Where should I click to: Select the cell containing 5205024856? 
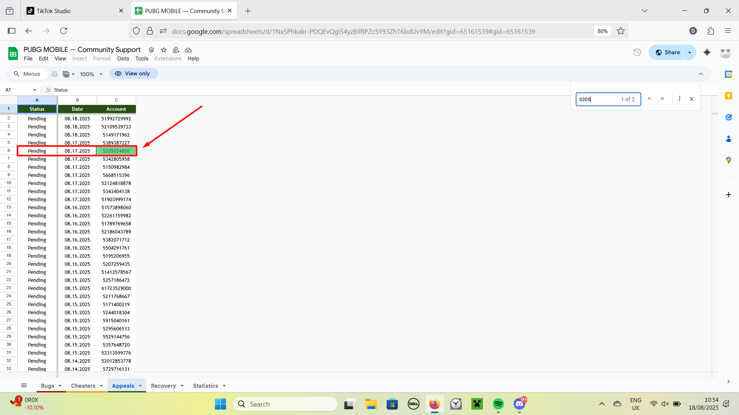coord(116,151)
